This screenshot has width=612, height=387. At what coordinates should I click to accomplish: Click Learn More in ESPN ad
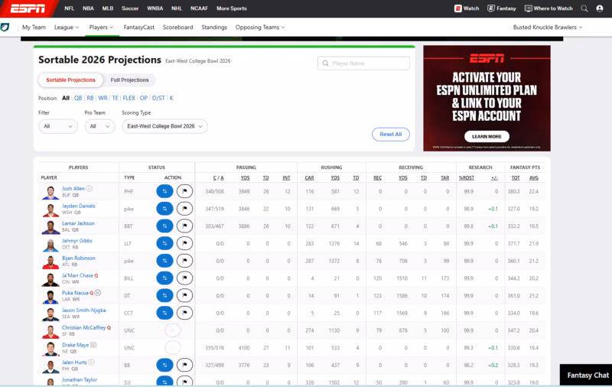pyautogui.click(x=487, y=137)
